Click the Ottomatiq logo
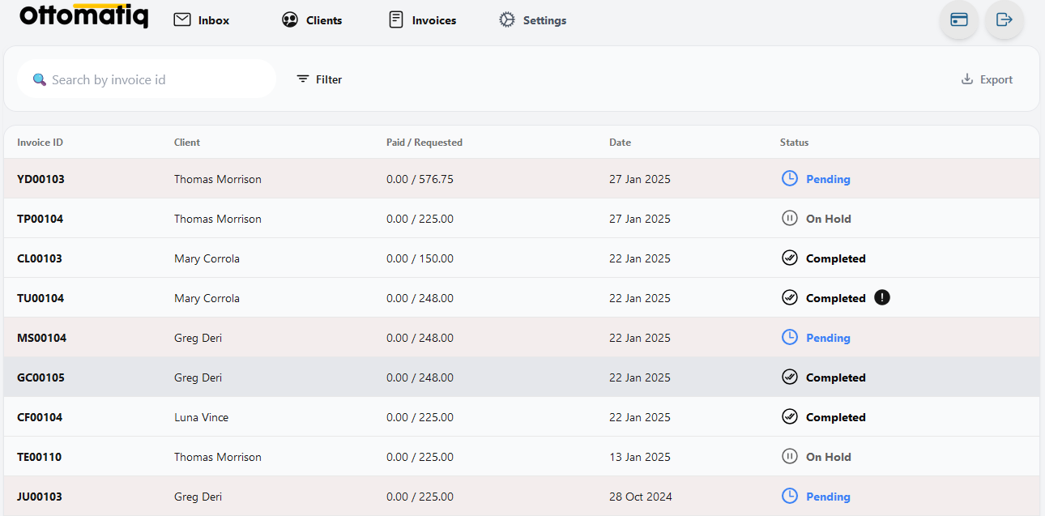This screenshot has width=1045, height=516. tap(84, 16)
